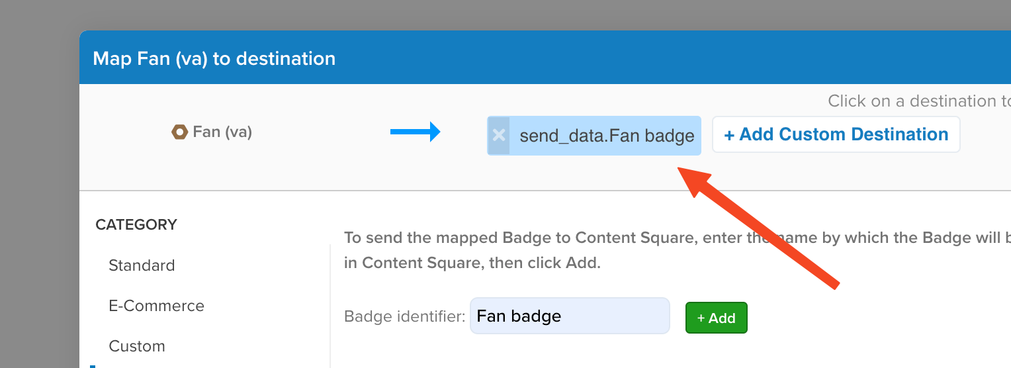
Task: Add a custom destination
Action: (836, 135)
